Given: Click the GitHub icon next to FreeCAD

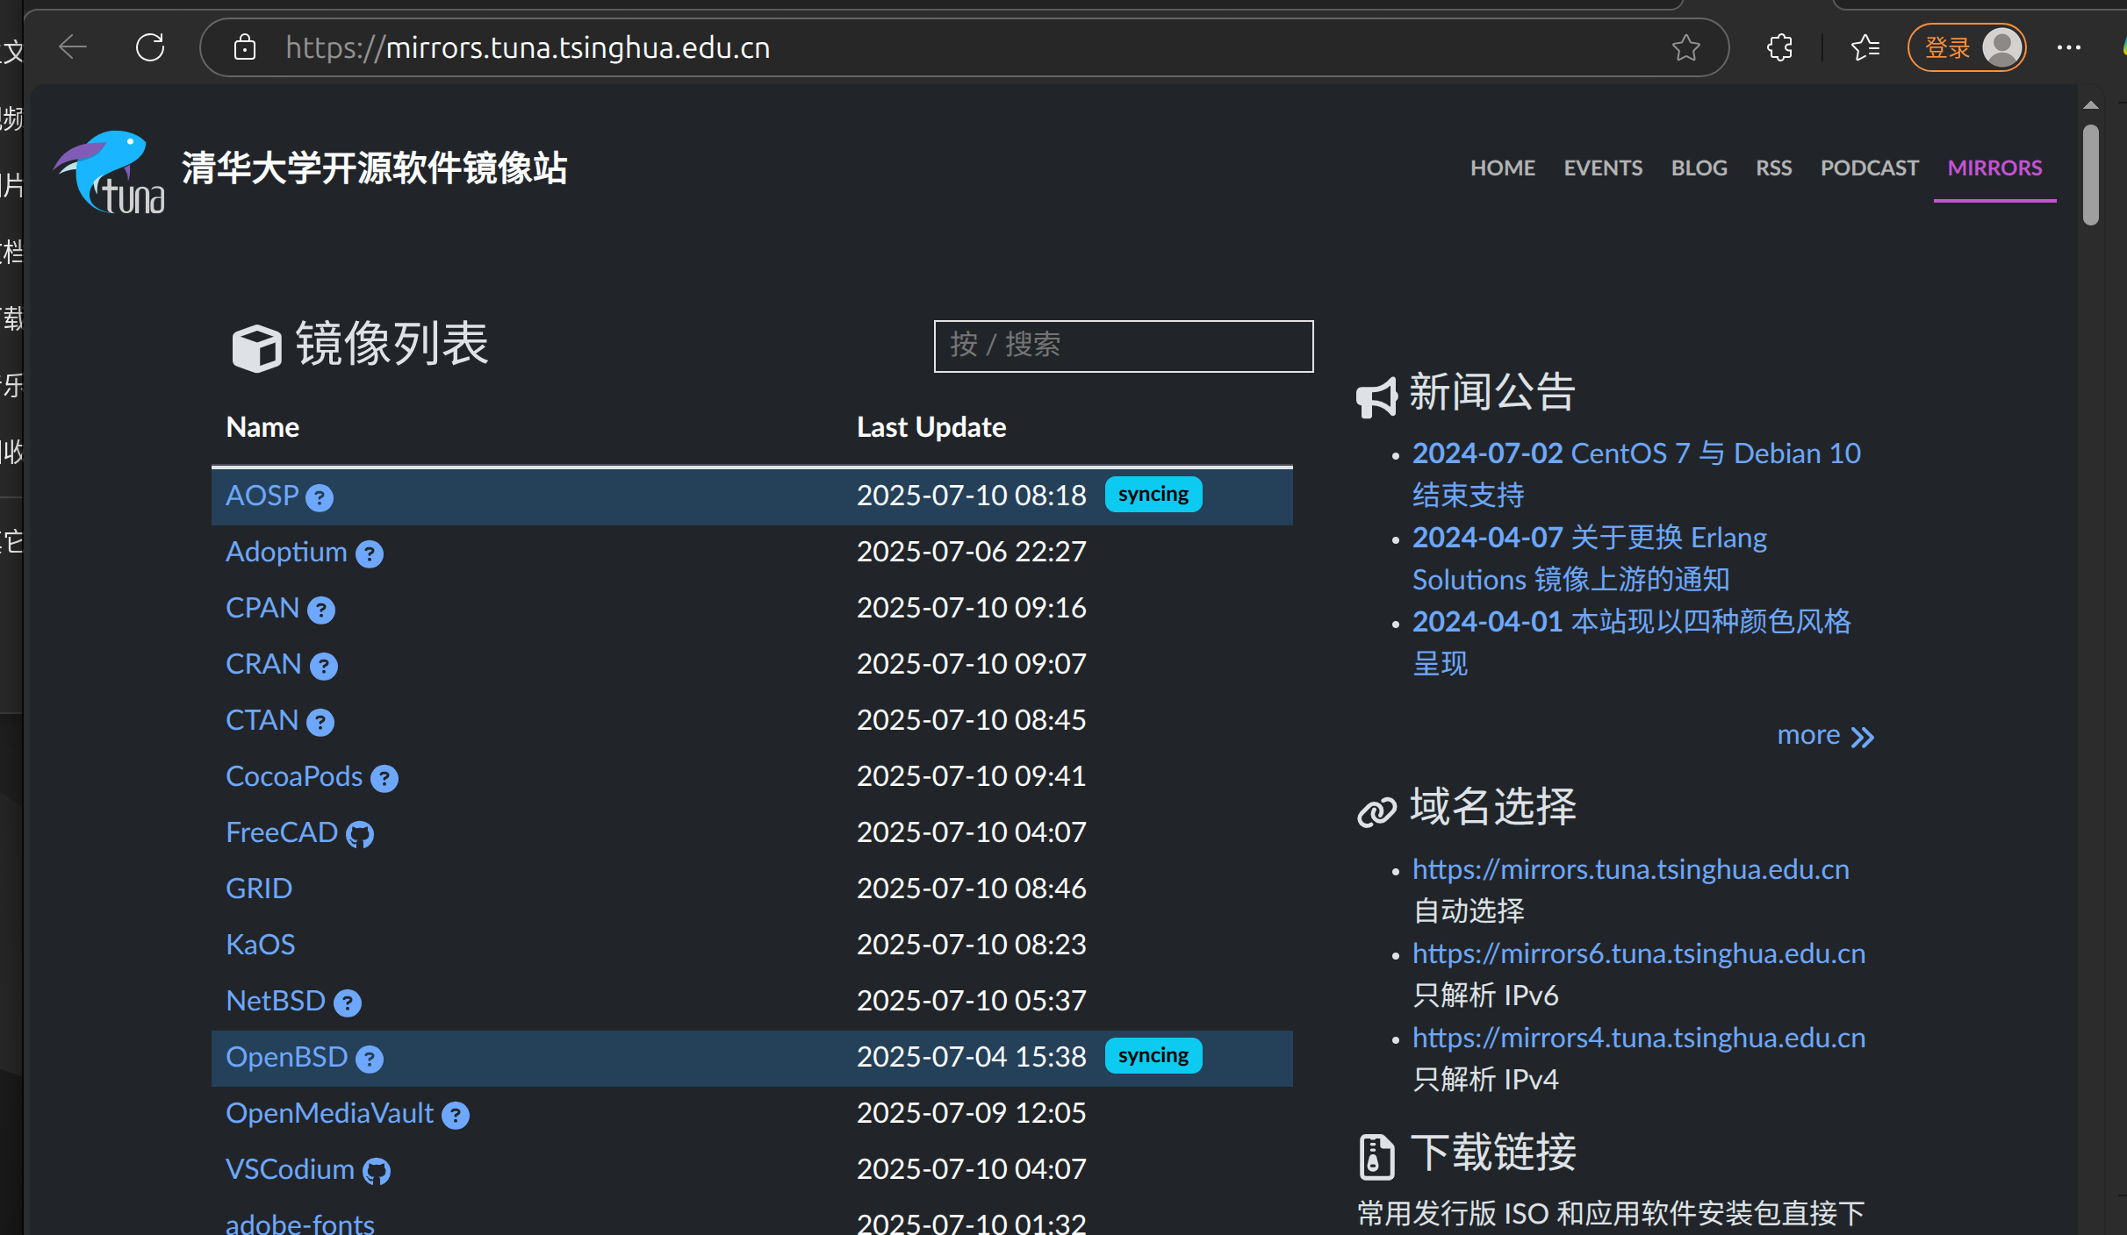Looking at the screenshot, I should pyautogui.click(x=360, y=834).
